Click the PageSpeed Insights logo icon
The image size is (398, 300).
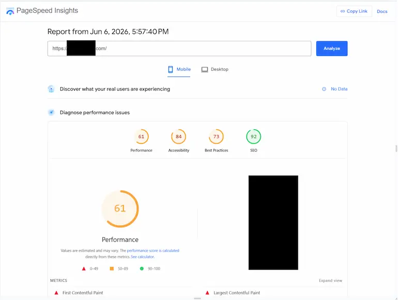pos(10,11)
